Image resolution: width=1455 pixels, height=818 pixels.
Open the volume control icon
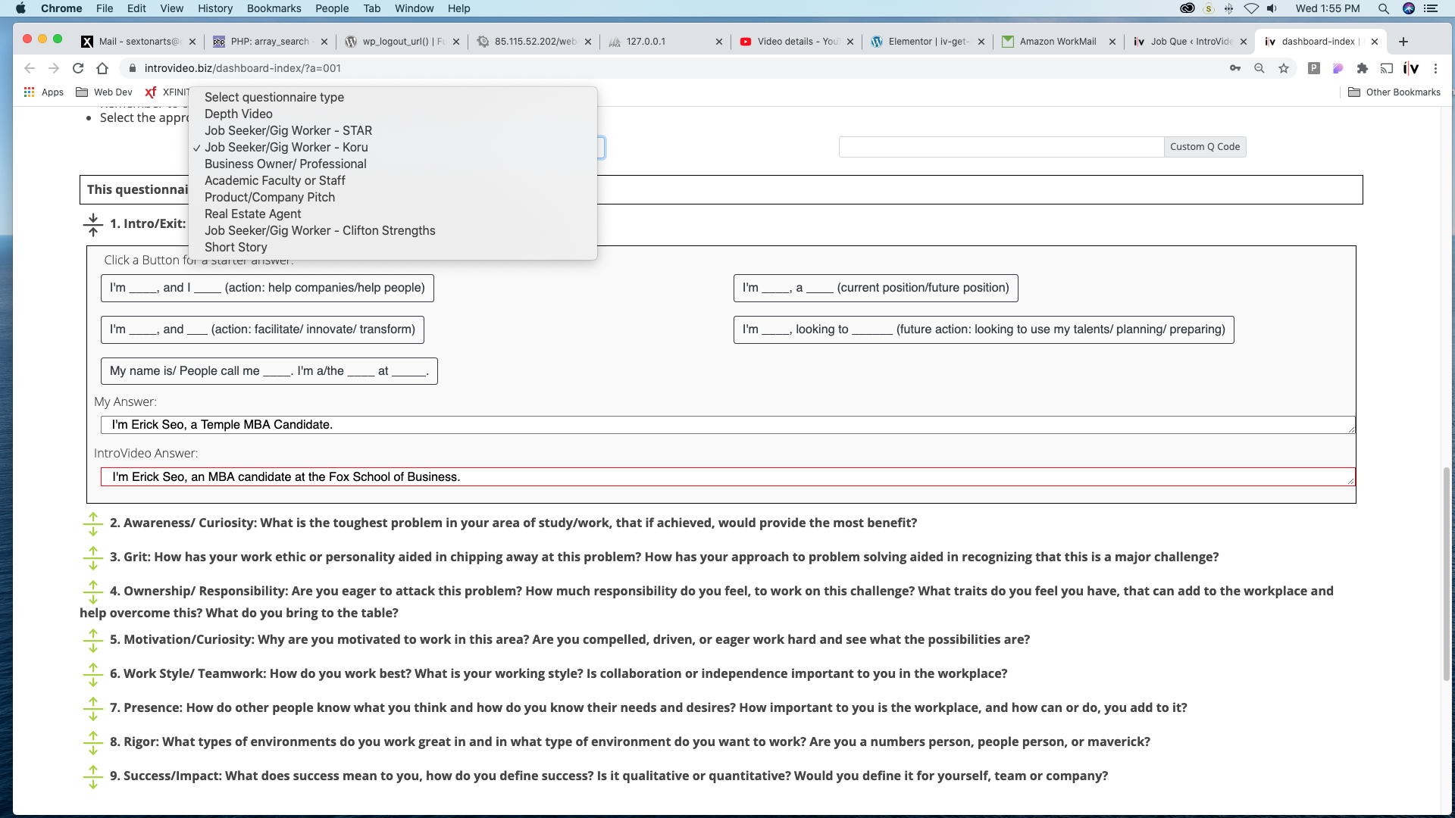(x=1272, y=8)
